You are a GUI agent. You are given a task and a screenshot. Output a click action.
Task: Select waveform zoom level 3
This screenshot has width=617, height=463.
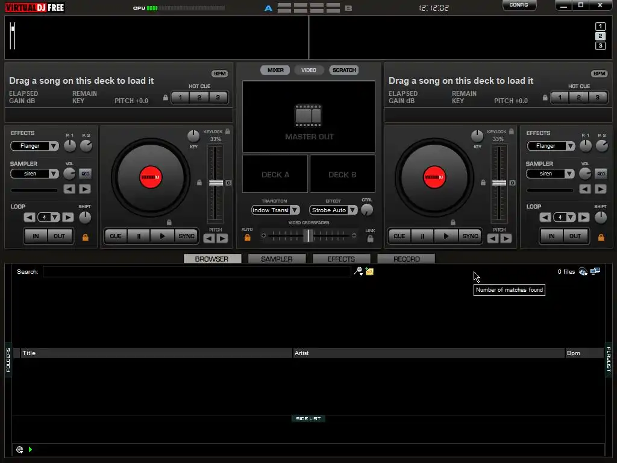600,46
